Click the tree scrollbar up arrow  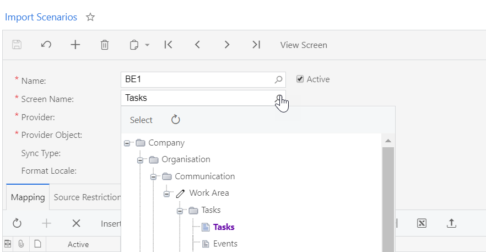pyautogui.click(x=388, y=141)
